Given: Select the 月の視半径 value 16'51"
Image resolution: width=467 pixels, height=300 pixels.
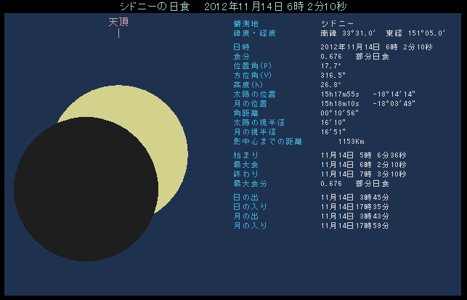Looking at the screenshot, I should [335, 132].
